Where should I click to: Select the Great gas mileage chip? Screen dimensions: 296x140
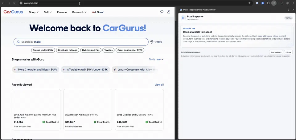pyautogui.click(x=68, y=50)
